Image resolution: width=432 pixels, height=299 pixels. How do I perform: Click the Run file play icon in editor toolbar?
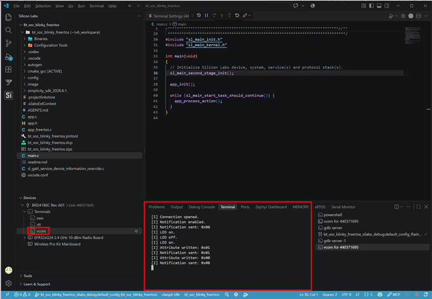click(x=391, y=16)
